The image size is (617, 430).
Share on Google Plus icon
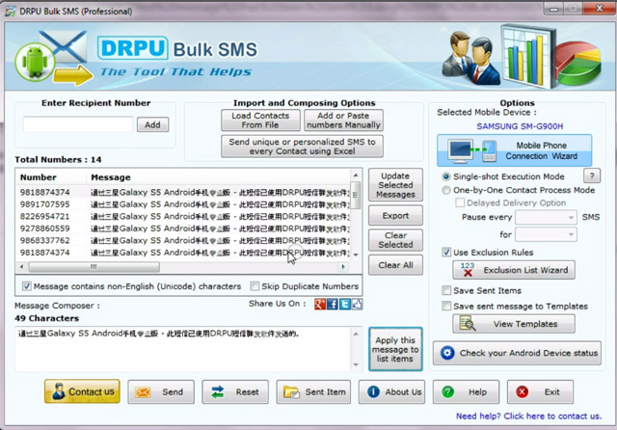(319, 304)
